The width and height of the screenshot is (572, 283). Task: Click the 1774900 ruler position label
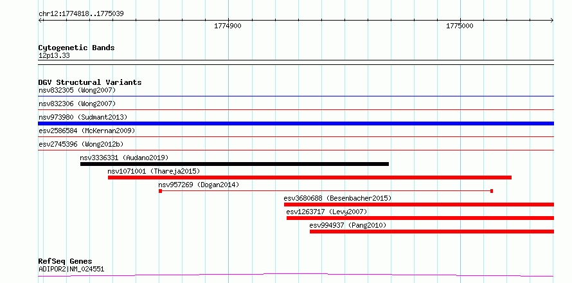tap(228, 26)
